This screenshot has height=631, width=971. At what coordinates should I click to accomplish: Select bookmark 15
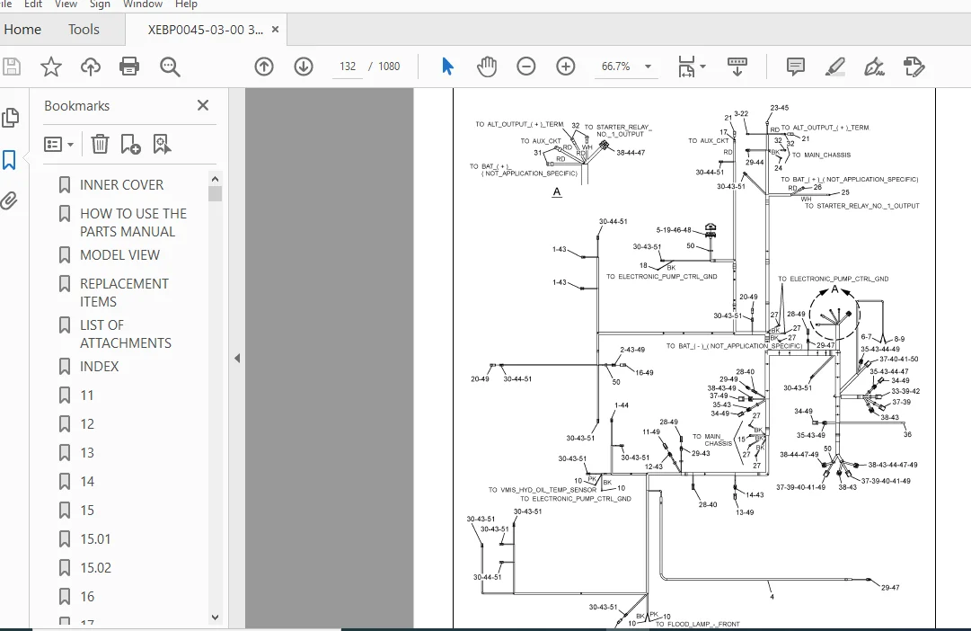click(x=87, y=511)
